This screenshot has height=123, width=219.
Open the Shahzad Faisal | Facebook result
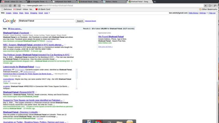(x=16, y=33)
